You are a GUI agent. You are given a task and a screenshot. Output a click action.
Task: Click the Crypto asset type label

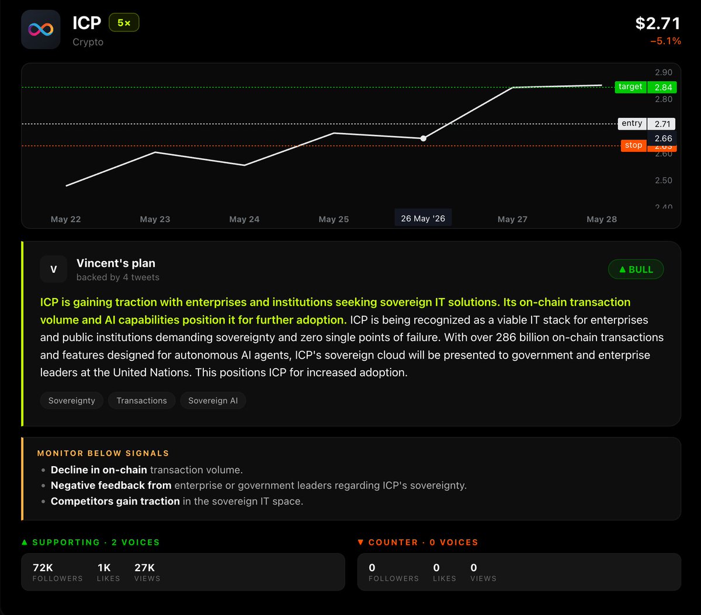point(88,42)
